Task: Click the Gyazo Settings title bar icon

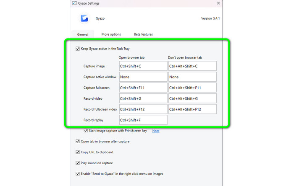Action: (74, 3)
